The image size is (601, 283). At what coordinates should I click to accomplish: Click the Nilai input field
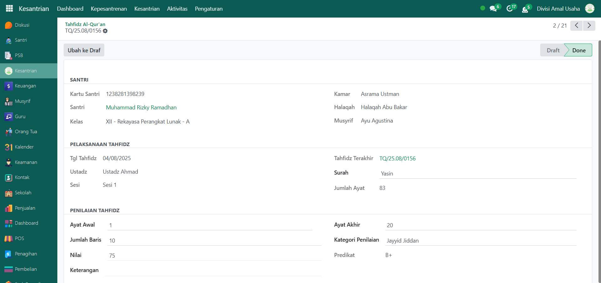pyautogui.click(x=214, y=256)
